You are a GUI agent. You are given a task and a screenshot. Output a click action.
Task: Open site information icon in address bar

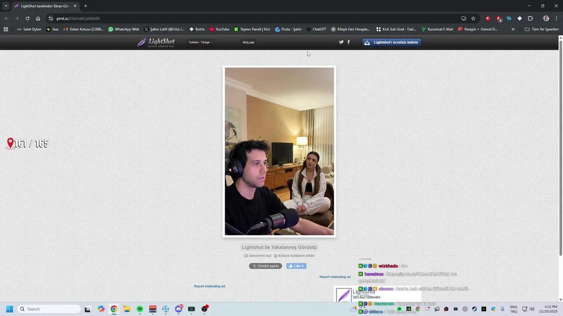tap(51, 18)
